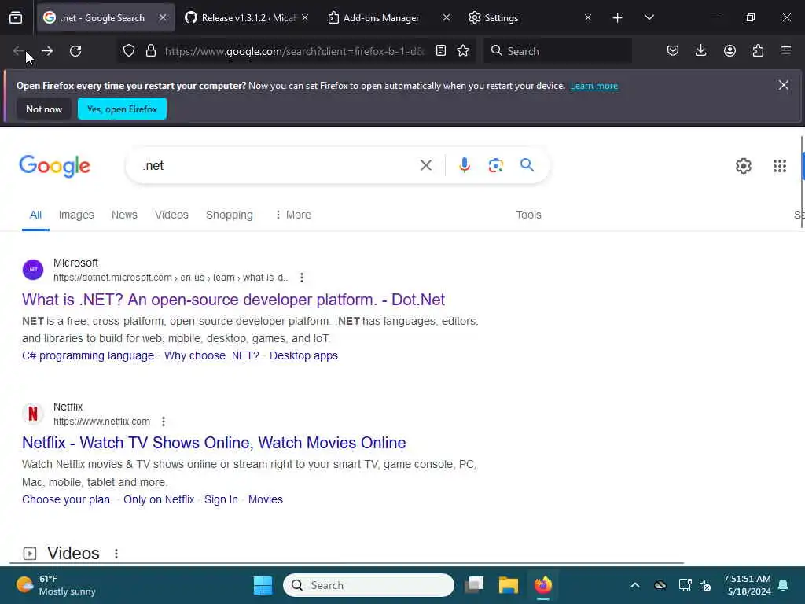This screenshot has height=604, width=805.
Task: Search by image with Google Lens
Action: (495, 165)
